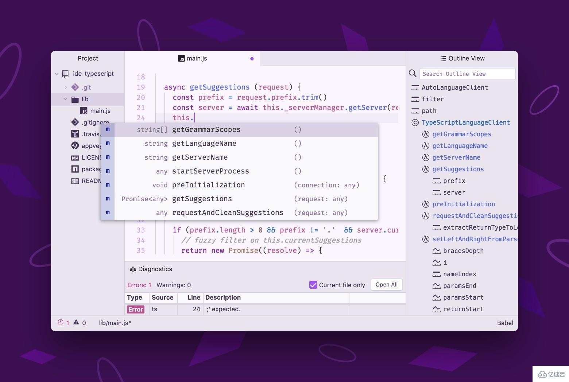
Task: Click the Diagnostics scale icon
Action: coord(133,269)
